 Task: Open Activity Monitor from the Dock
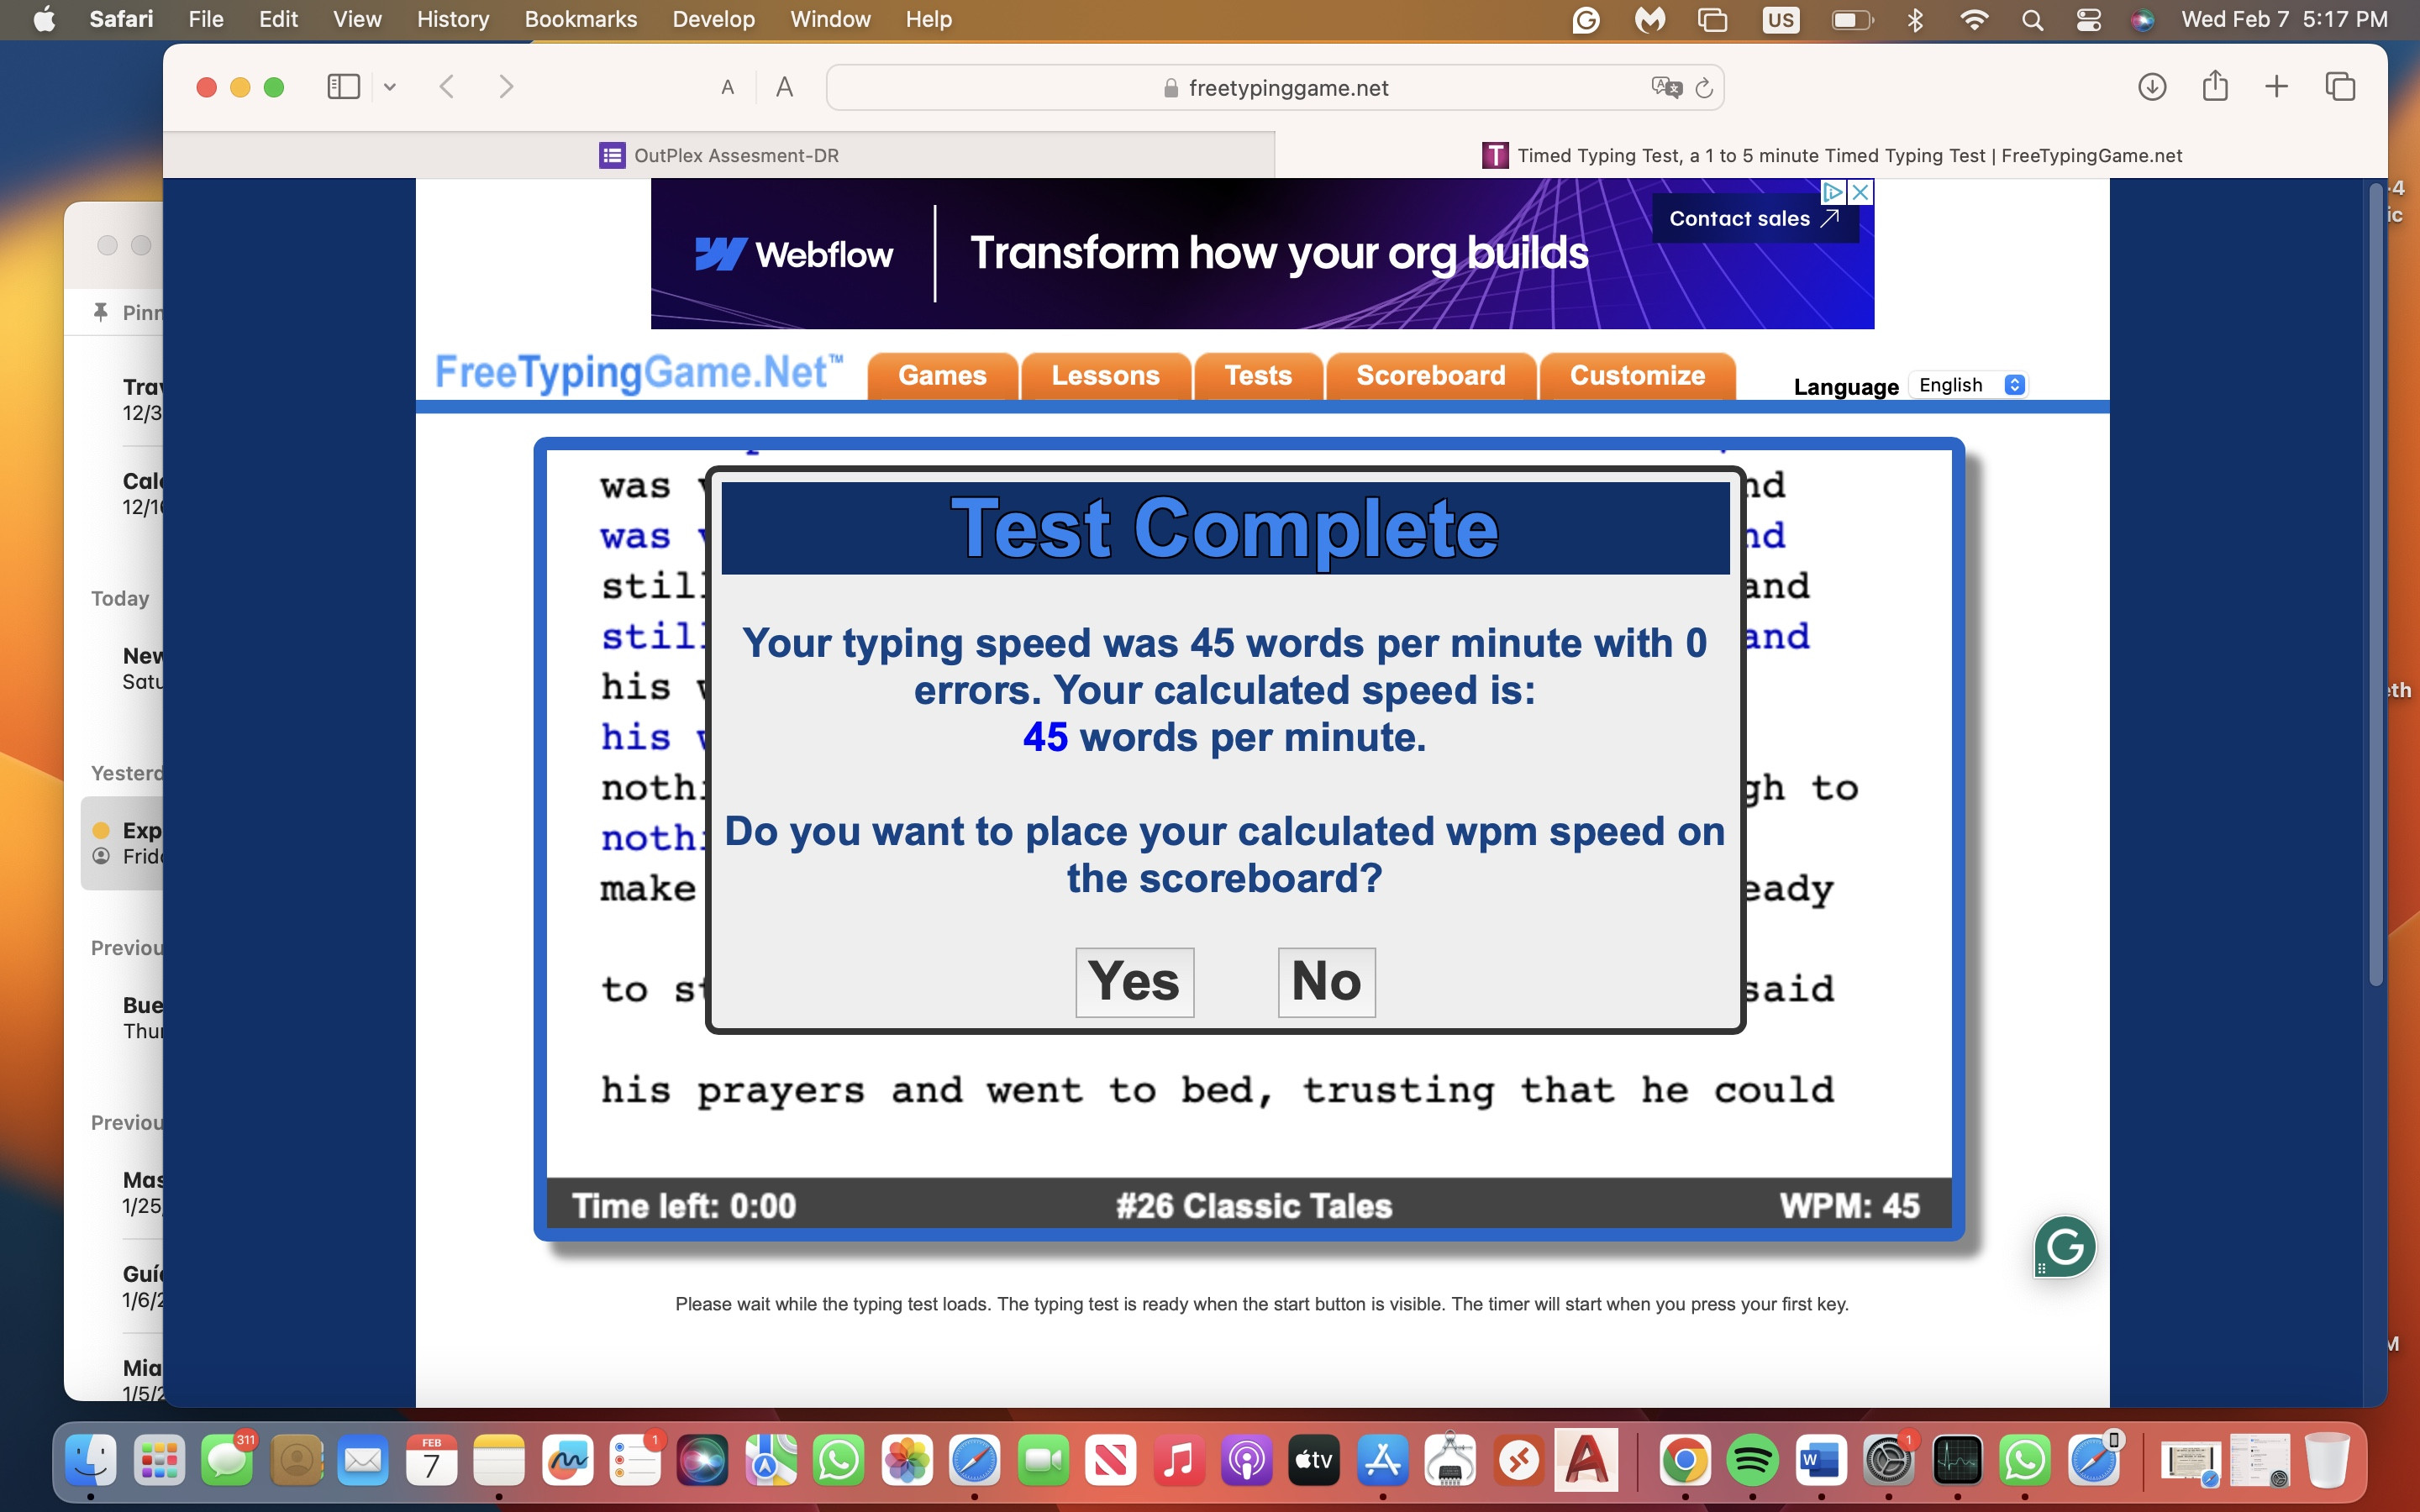click(1957, 1461)
